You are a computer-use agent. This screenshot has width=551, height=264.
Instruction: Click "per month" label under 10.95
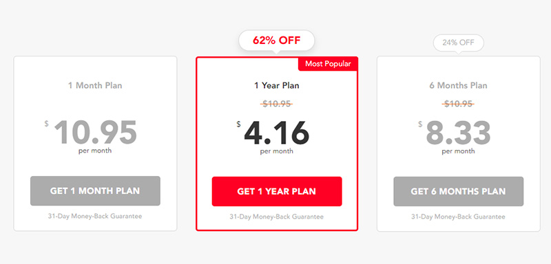tap(95, 151)
